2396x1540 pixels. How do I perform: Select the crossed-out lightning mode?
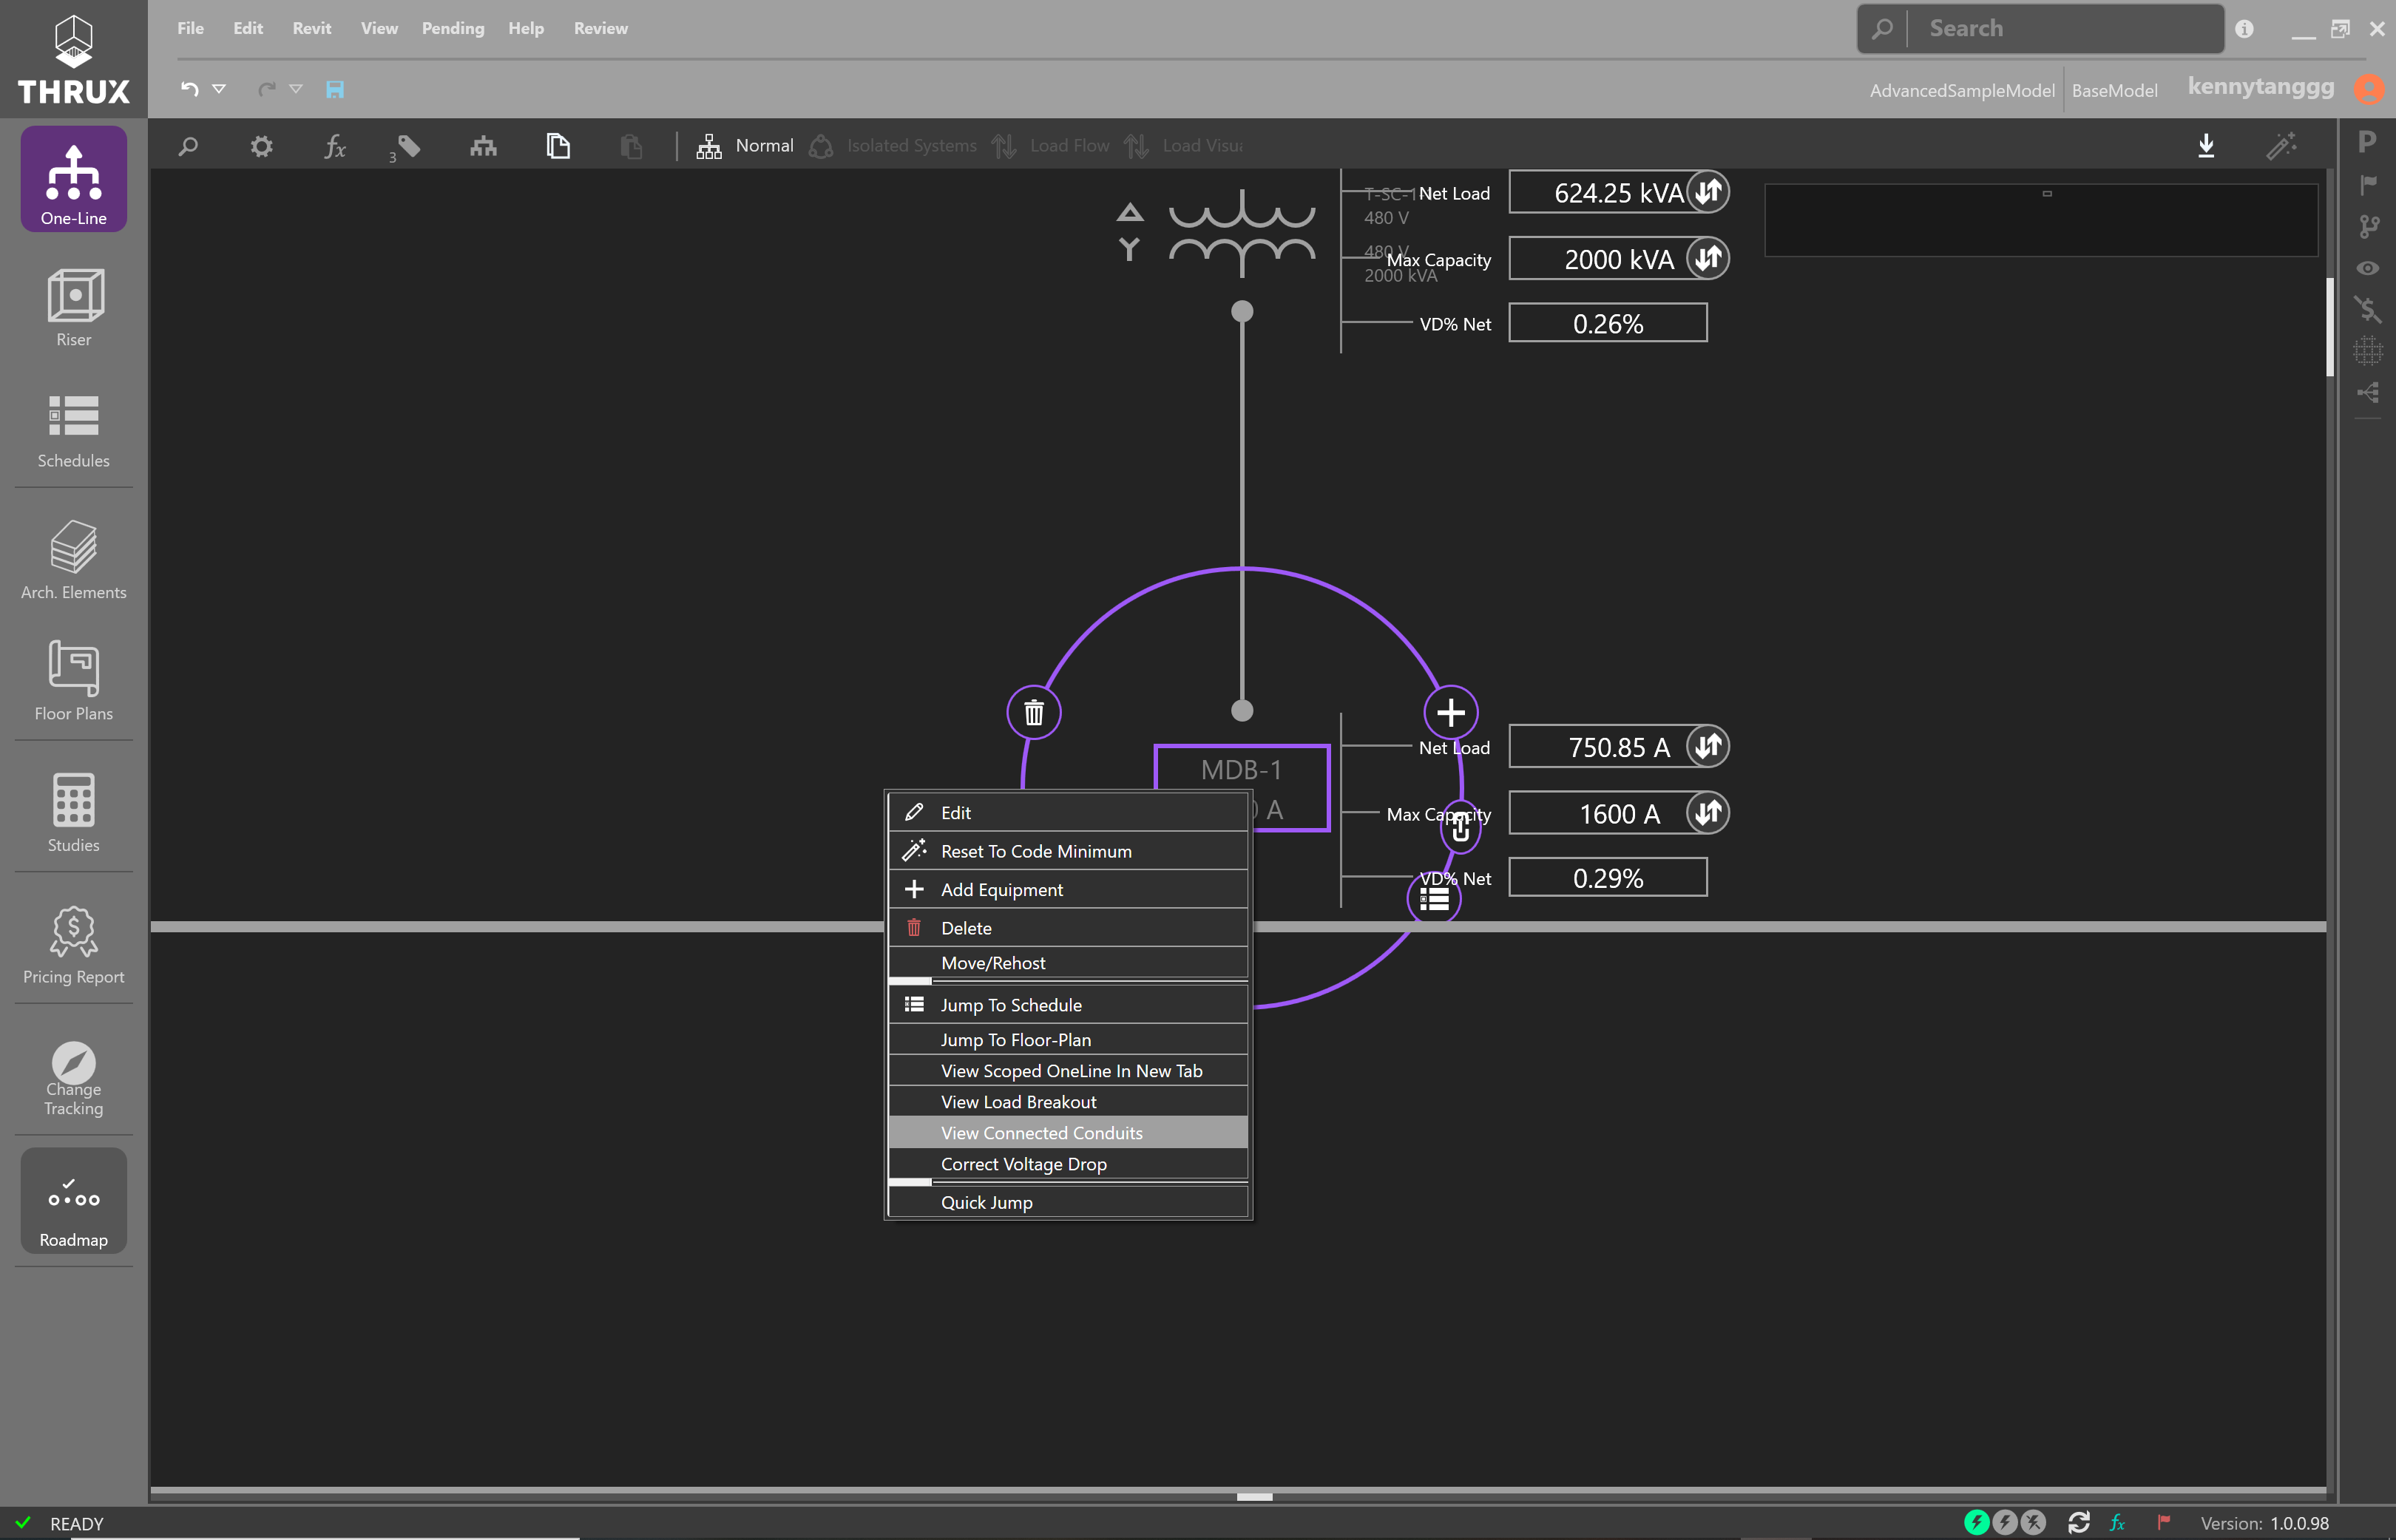pyautogui.click(x=2033, y=1522)
